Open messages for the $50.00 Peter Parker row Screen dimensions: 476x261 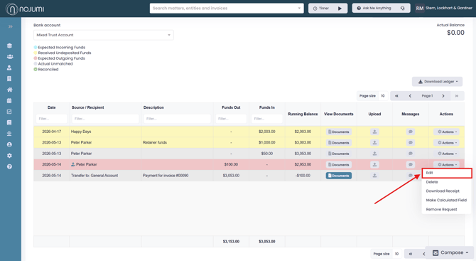[x=411, y=154]
